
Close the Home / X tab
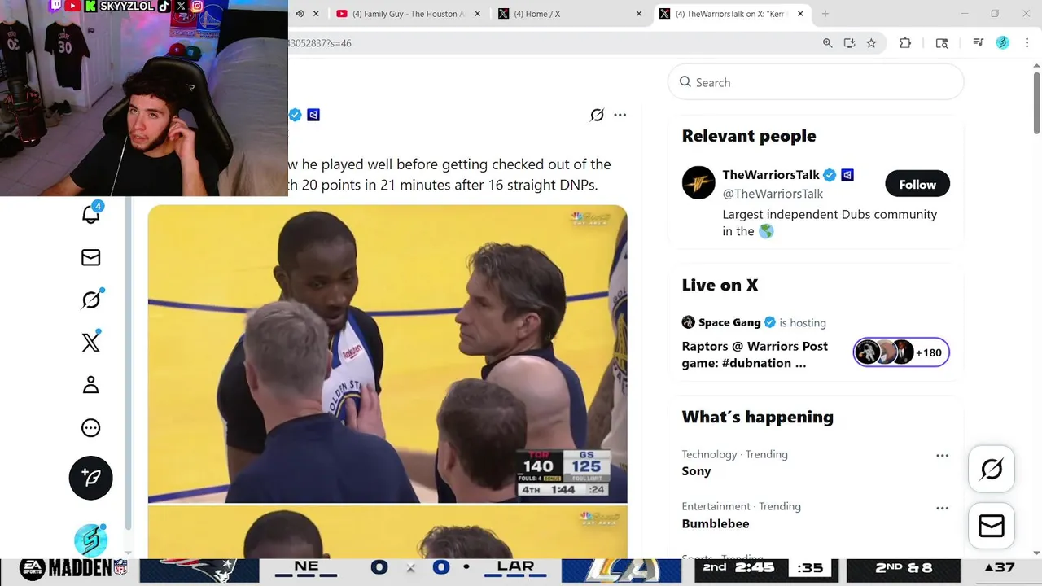[639, 14]
